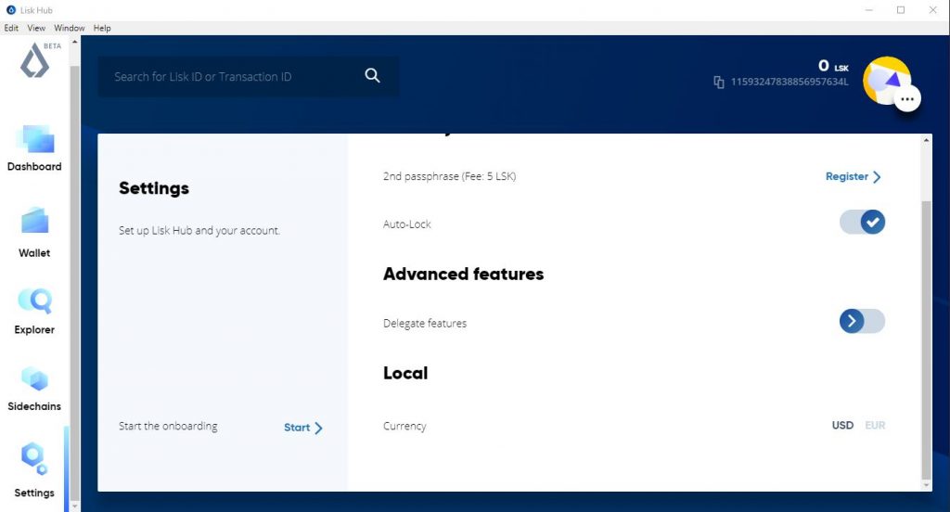950x512 pixels.
Task: Click the account avatar image
Action: click(886, 81)
